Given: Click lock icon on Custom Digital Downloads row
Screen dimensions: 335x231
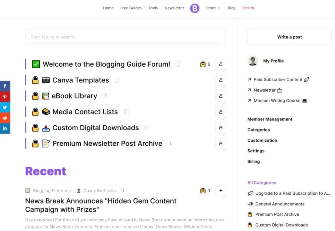Looking at the screenshot, I should point(221,128).
